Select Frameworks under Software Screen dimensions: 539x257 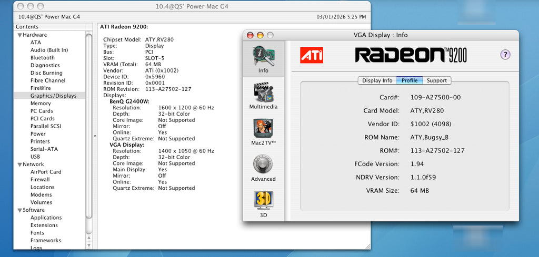[x=46, y=240]
